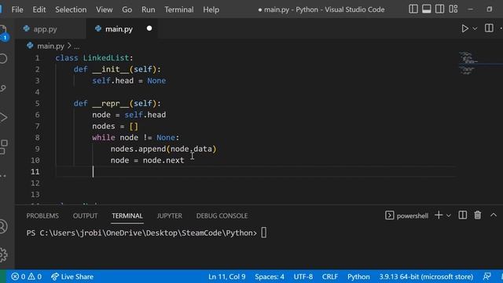Open the customize layout icon

click(453, 9)
